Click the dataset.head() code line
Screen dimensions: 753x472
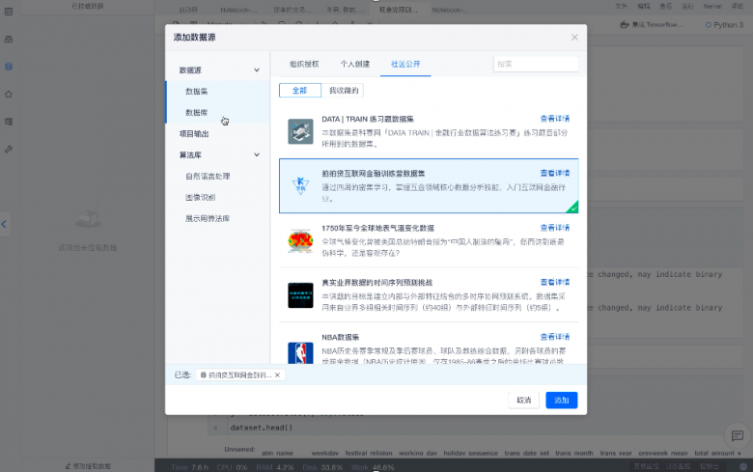[x=262, y=428]
